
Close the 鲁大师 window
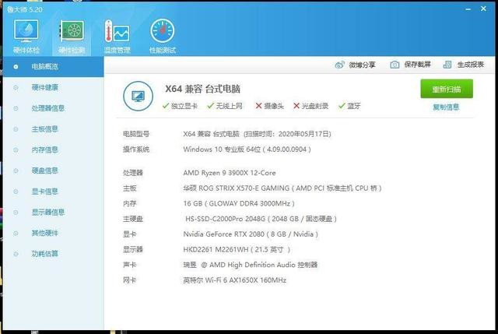pyautogui.click(x=483, y=9)
